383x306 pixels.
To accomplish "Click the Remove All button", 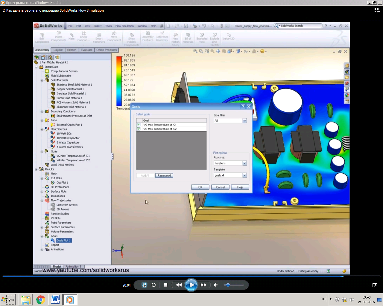I will tap(164, 176).
